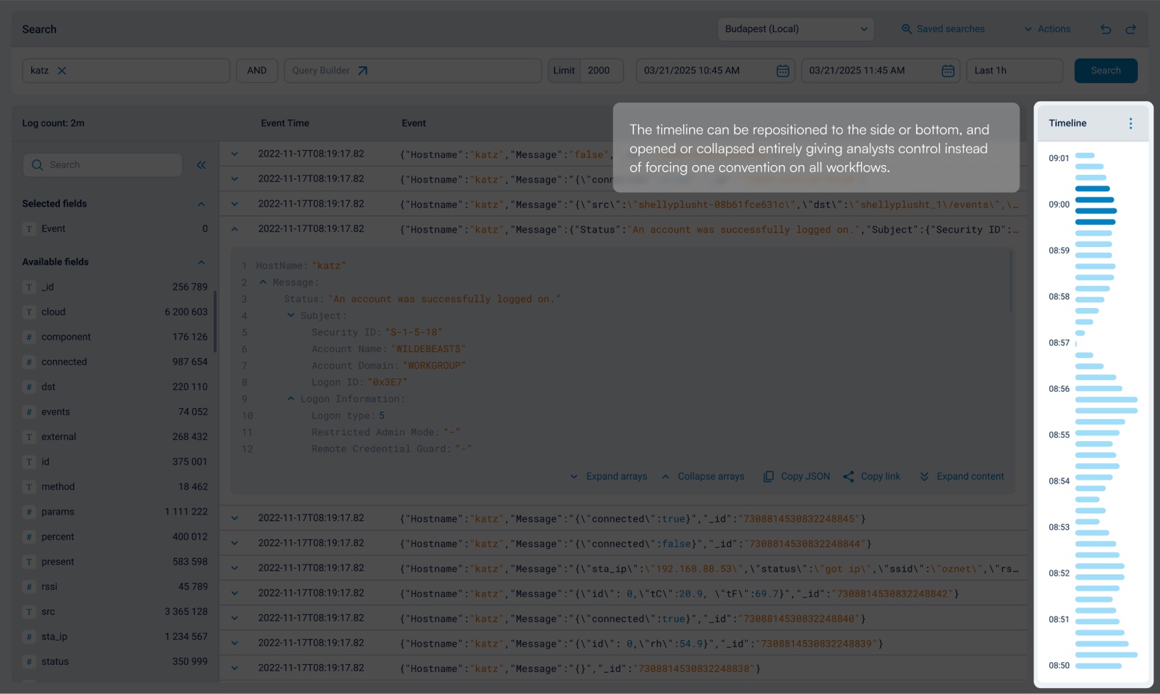The height and width of the screenshot is (694, 1160).
Task: Collapse the Selected fields section
Action: [201, 204]
